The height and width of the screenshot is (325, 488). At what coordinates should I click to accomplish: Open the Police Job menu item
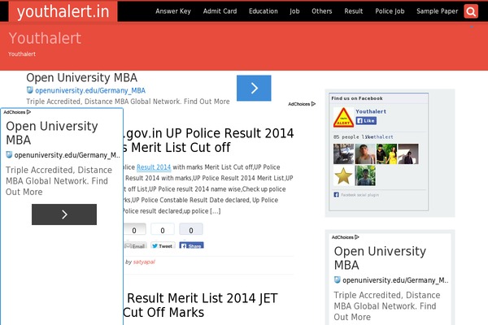390,11
